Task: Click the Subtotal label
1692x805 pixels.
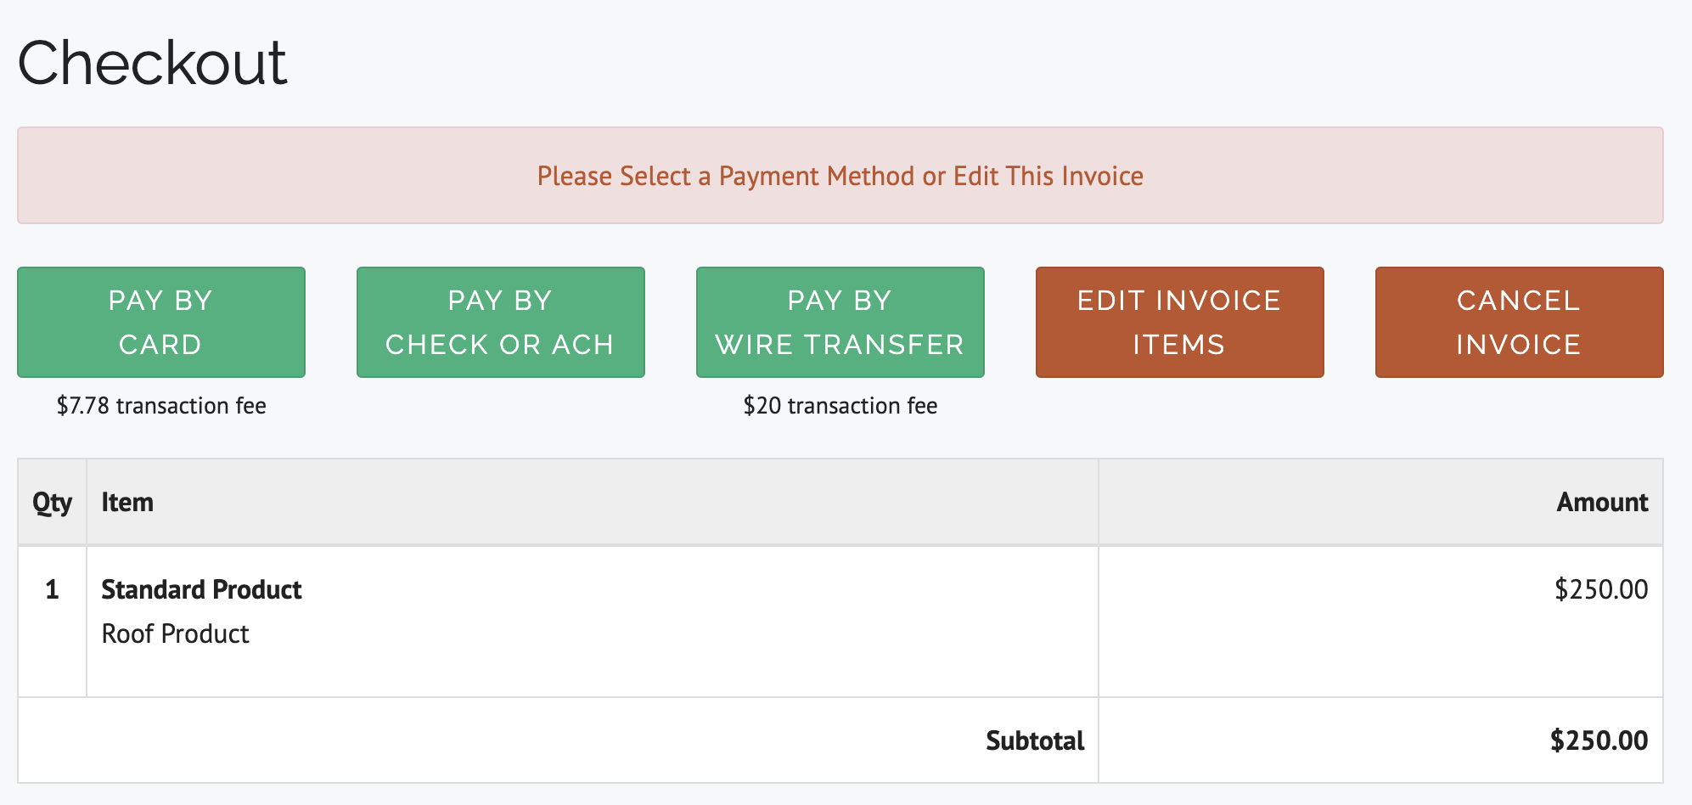Action: click(1036, 740)
